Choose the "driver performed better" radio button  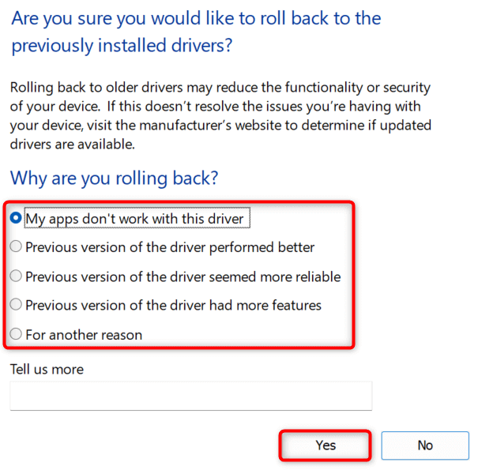click(16, 247)
